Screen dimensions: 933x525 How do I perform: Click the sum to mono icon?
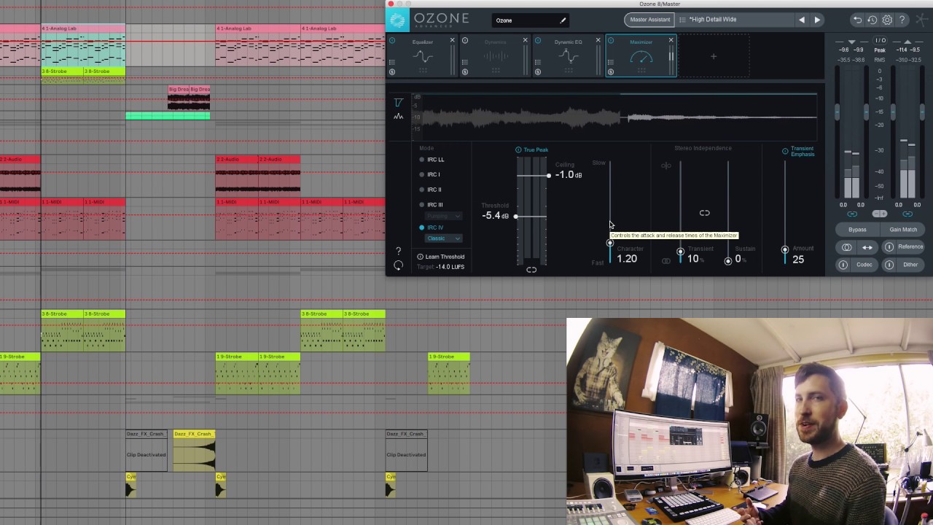coord(846,247)
